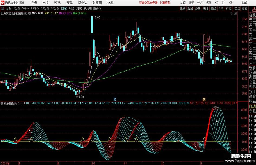Click the 证券交易未登录 login link
Viewport: 256px width, 165px height.
tap(148, 3)
